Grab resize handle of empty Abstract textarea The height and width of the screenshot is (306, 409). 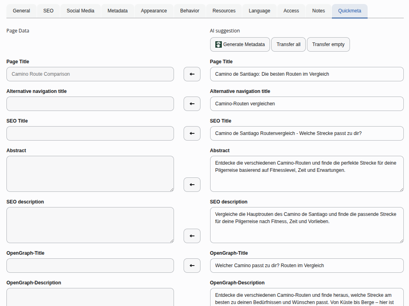(x=172, y=190)
